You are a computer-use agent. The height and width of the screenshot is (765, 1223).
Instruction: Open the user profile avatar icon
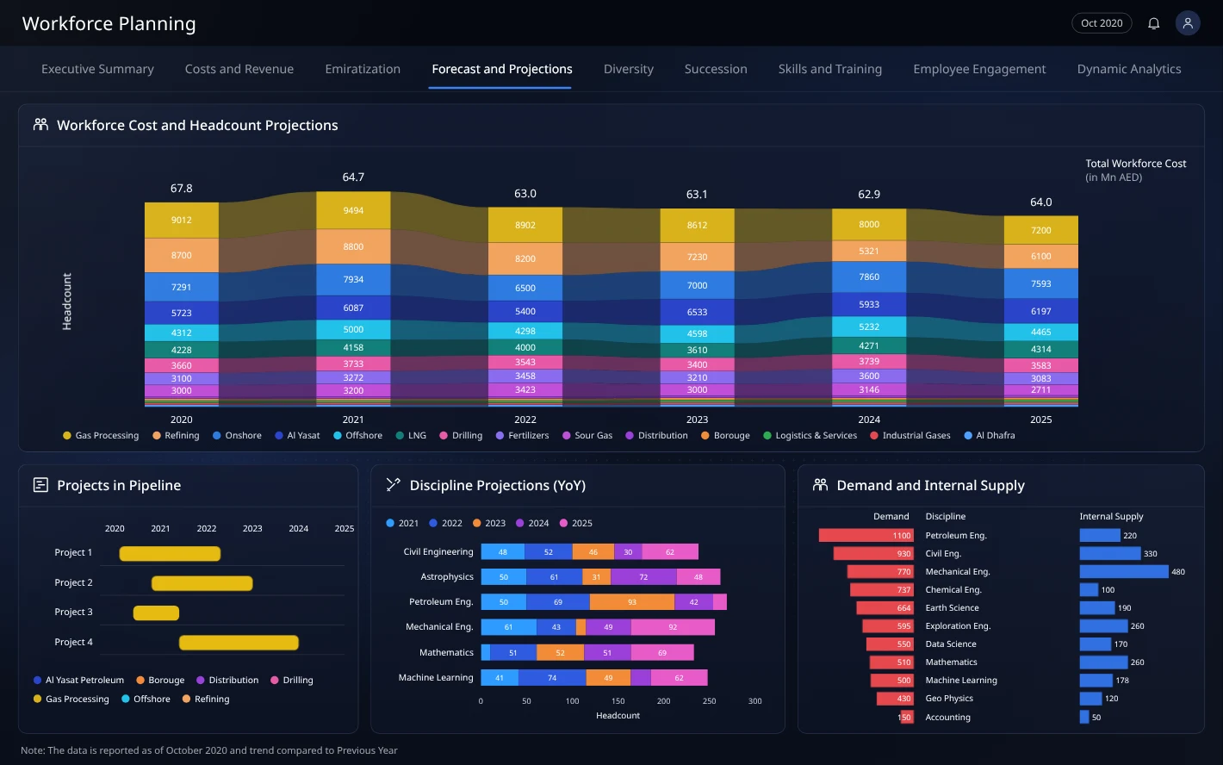[1188, 23]
